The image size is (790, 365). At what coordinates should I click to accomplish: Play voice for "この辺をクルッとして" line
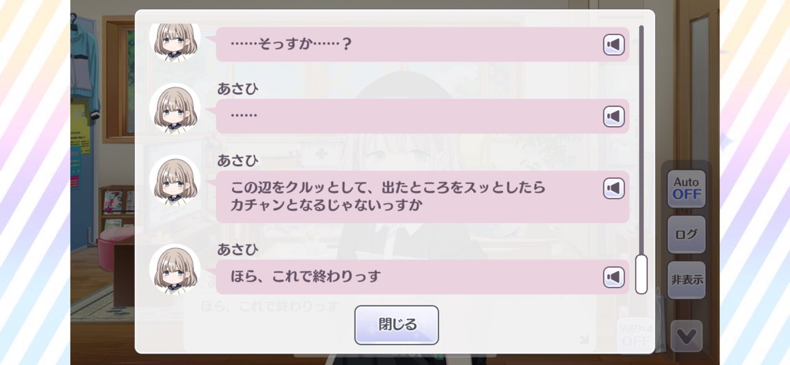coord(614,188)
